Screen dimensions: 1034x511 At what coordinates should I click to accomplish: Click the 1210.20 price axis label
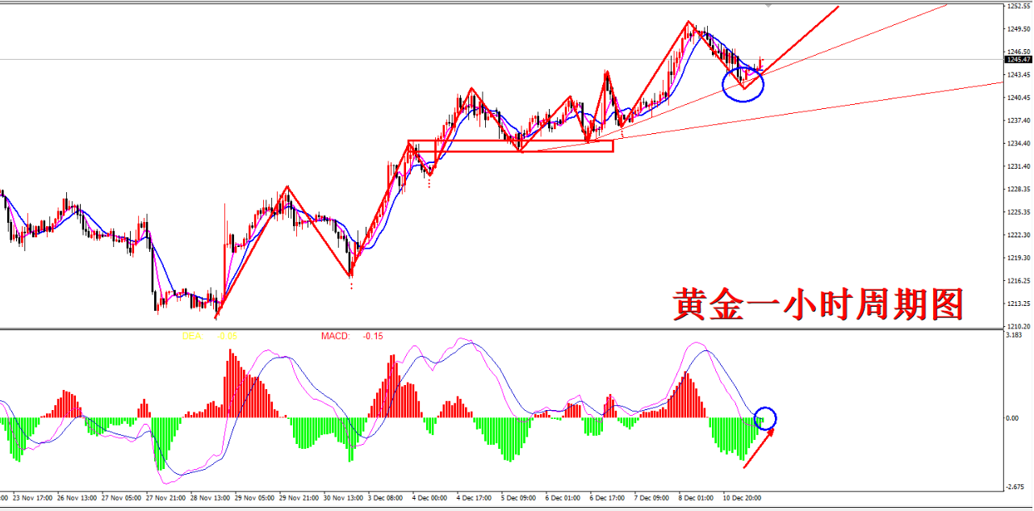click(1019, 326)
